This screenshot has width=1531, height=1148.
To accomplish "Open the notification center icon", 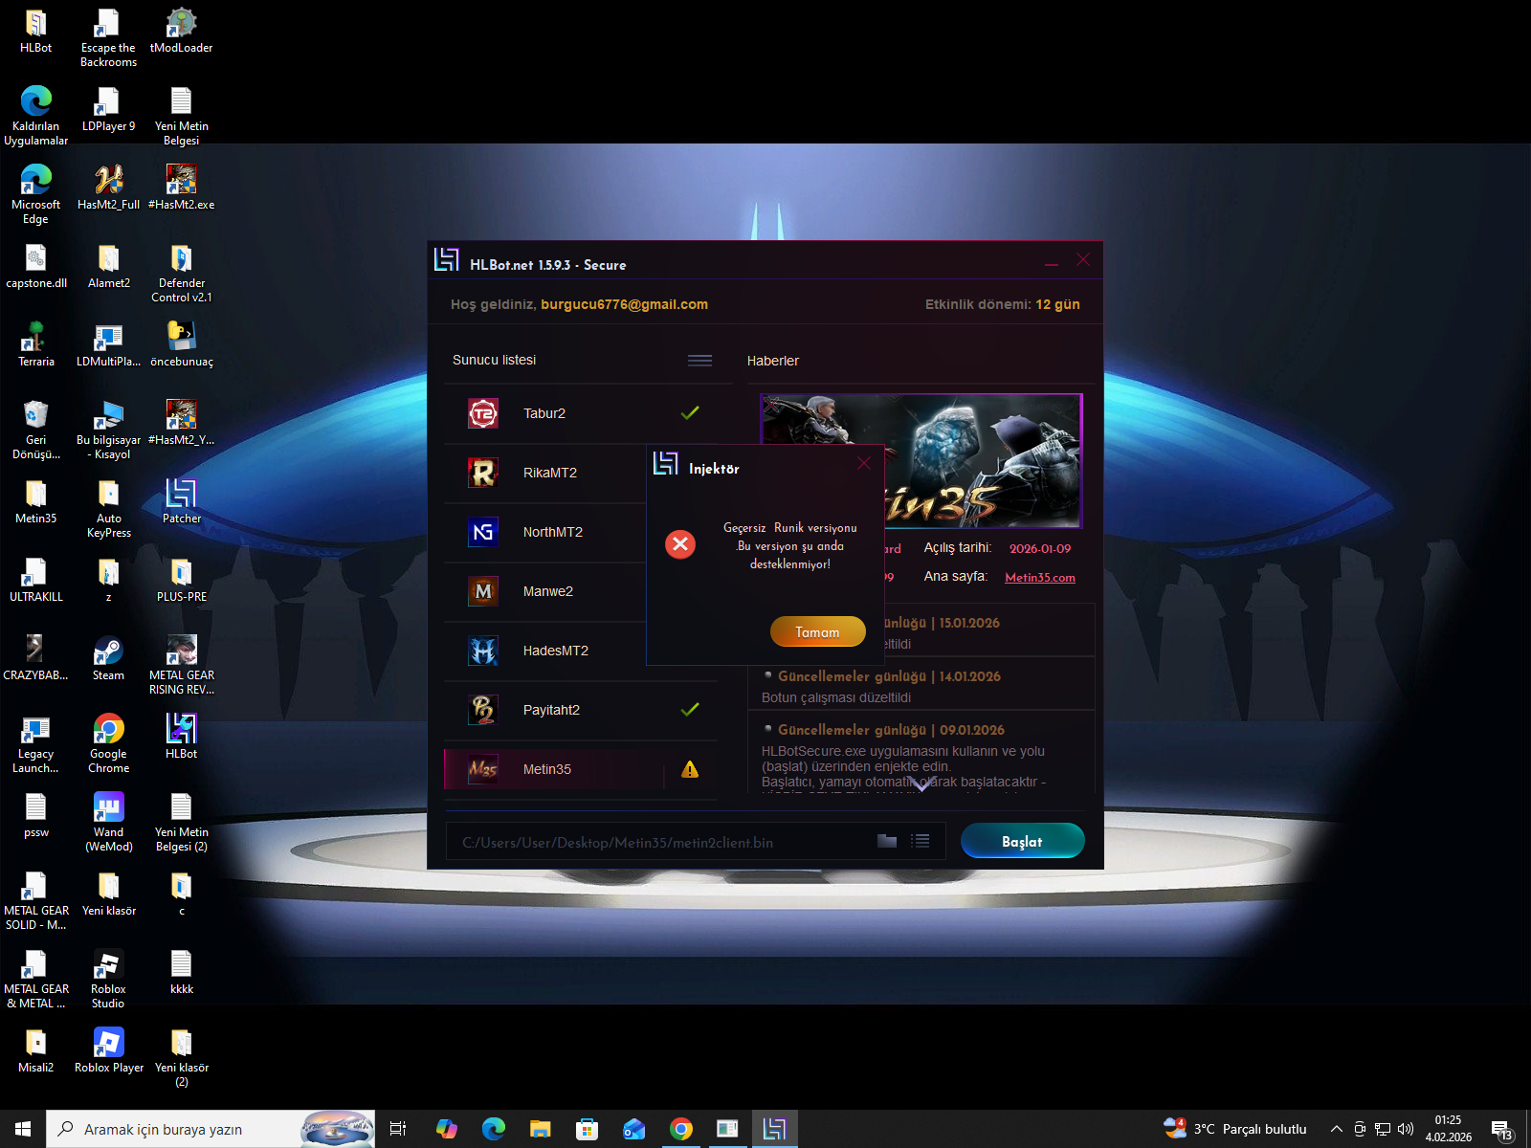I will click(x=1502, y=1129).
